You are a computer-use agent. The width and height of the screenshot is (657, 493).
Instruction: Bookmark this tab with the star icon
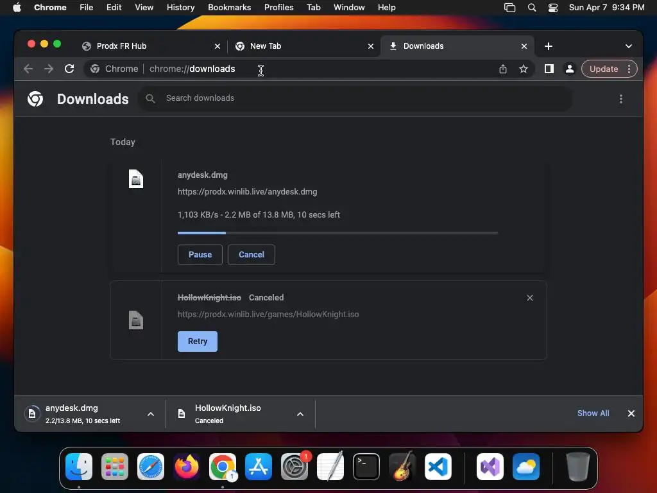pos(524,69)
